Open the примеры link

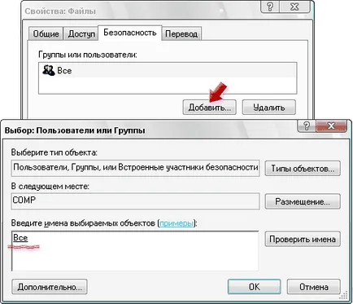[x=176, y=223]
